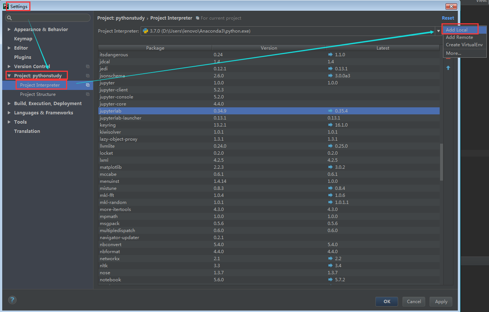Select the lxml package row
The height and width of the screenshot is (312, 489).
pyautogui.click(x=269, y=160)
